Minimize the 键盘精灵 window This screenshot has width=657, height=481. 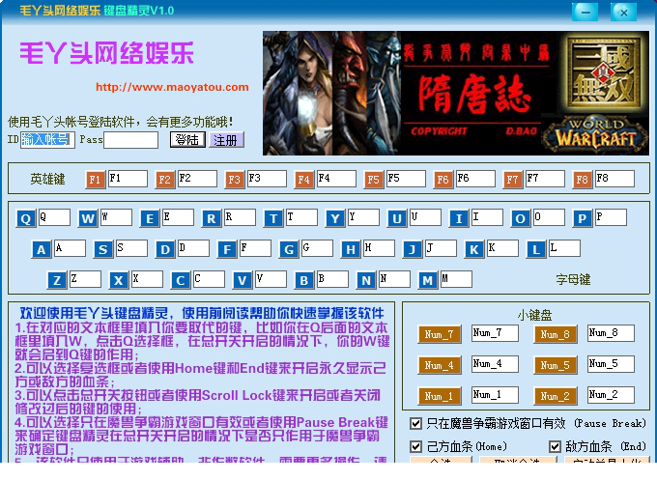pyautogui.click(x=586, y=12)
